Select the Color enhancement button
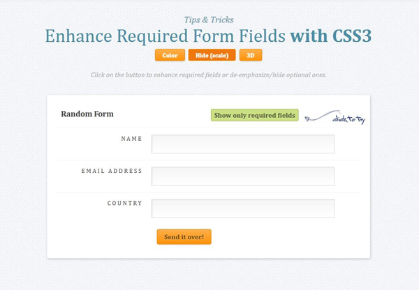419x290 pixels. point(170,55)
